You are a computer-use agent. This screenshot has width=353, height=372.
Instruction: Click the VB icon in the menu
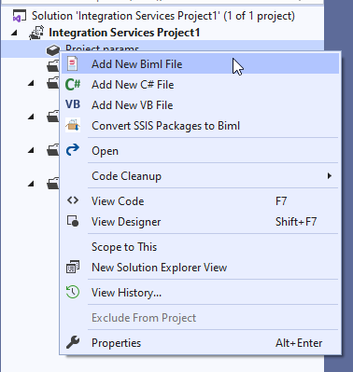(73, 104)
